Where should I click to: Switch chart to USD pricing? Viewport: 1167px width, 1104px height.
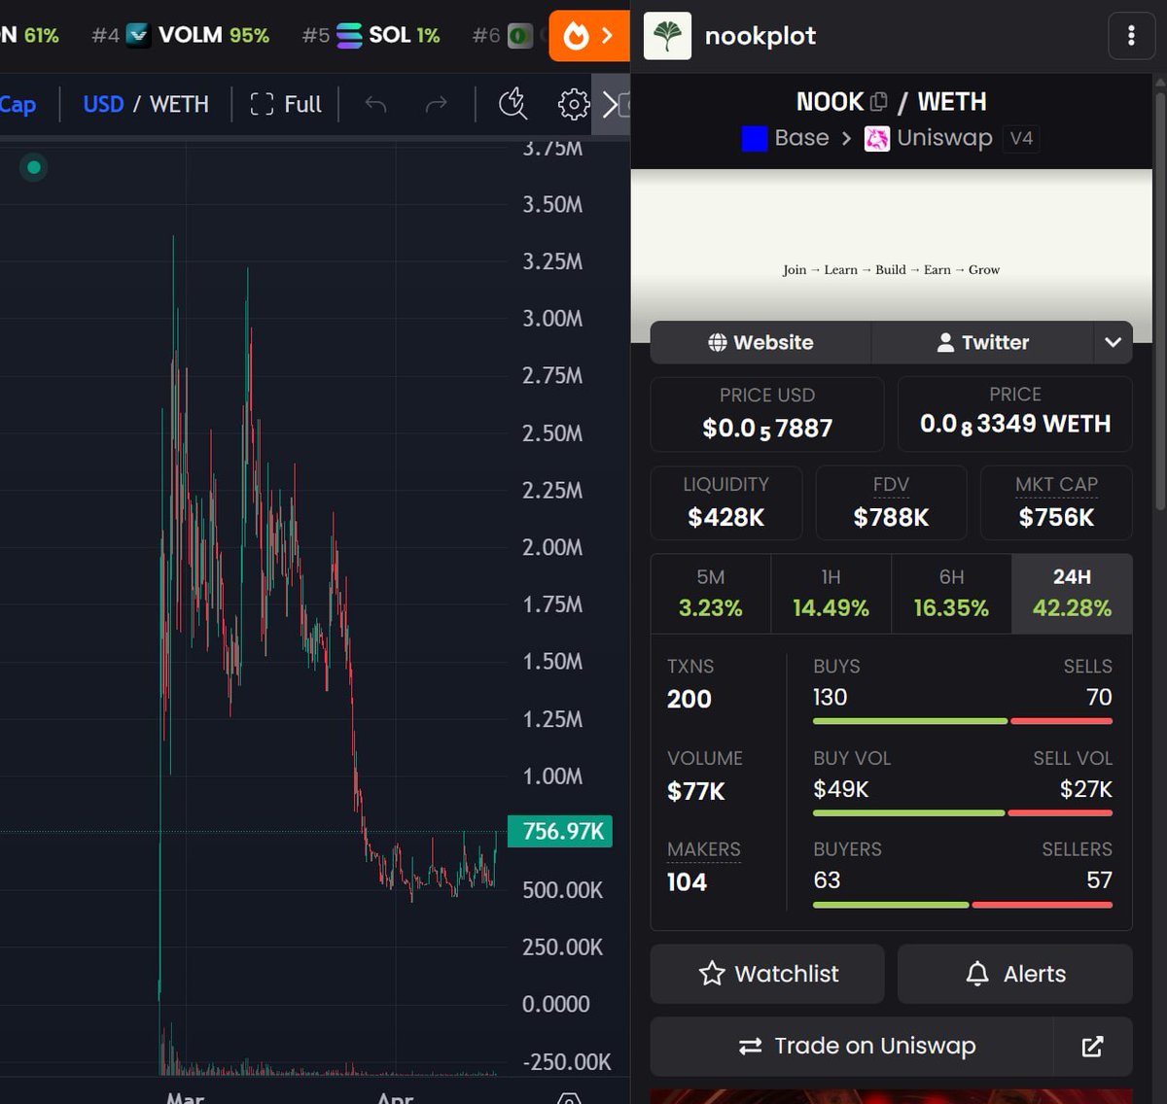point(103,104)
